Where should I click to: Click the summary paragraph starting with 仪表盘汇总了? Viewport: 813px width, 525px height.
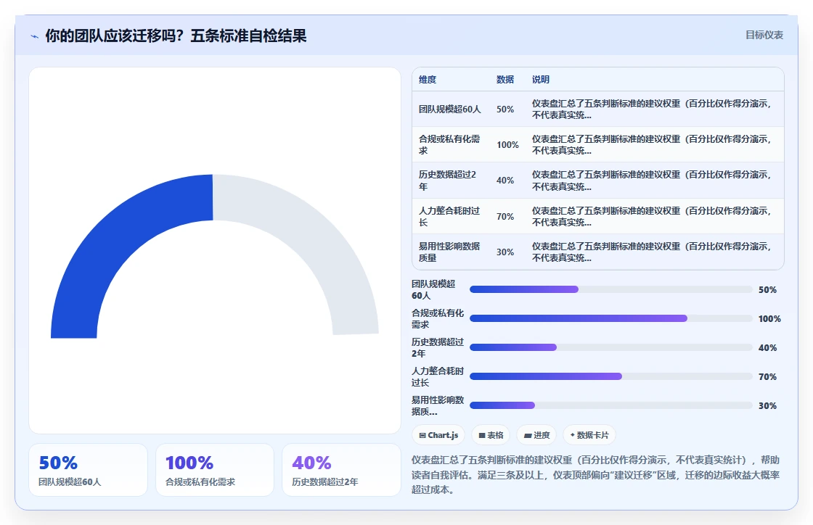[x=596, y=475]
